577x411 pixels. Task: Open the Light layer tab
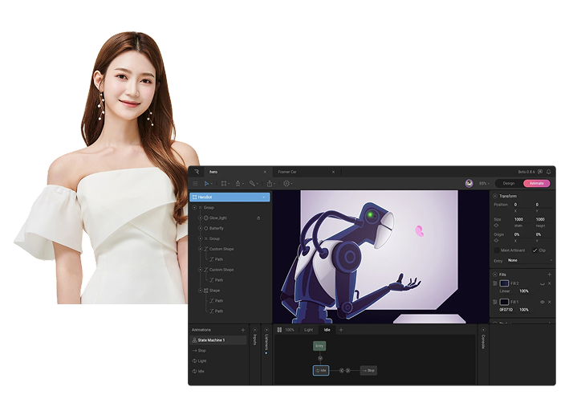click(x=308, y=330)
